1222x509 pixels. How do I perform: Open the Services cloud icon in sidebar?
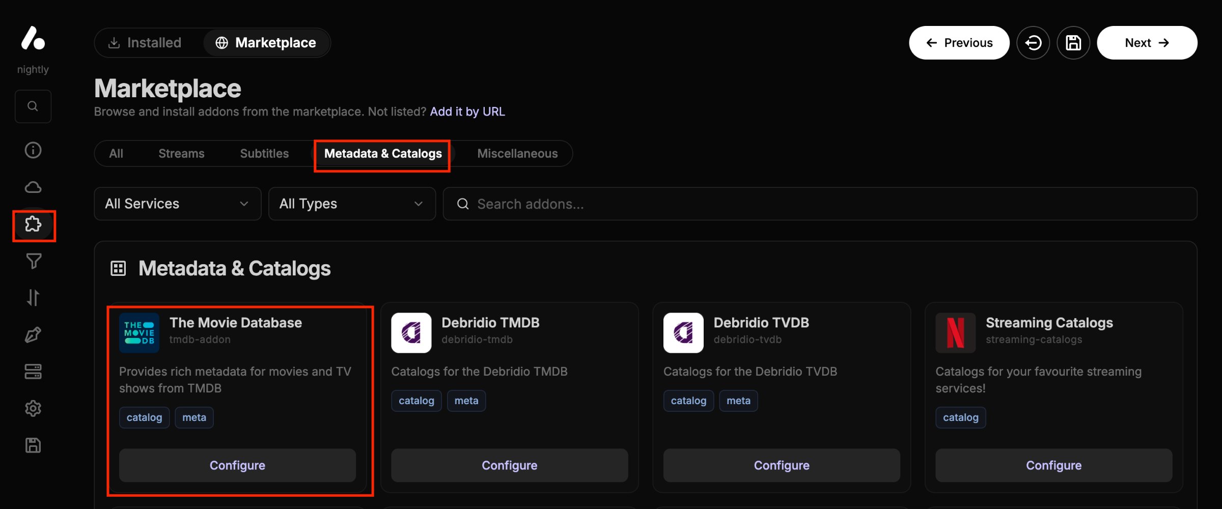point(33,187)
